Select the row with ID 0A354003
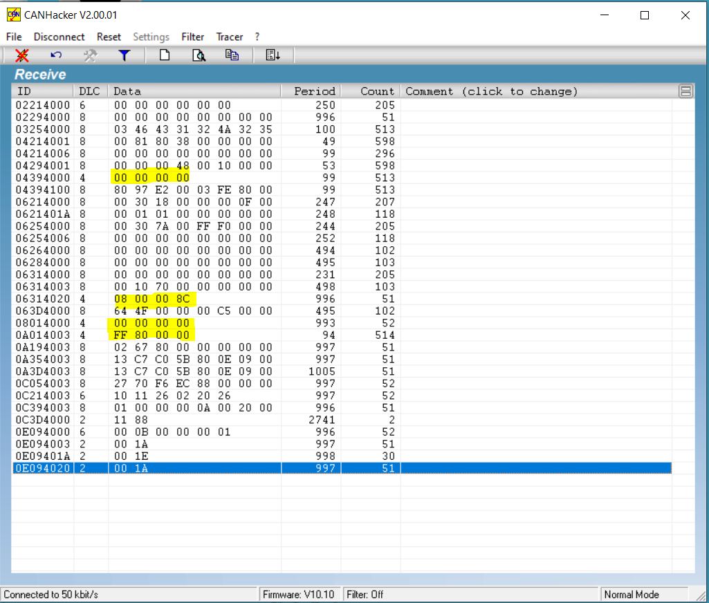This screenshot has width=709, height=603. (342, 360)
